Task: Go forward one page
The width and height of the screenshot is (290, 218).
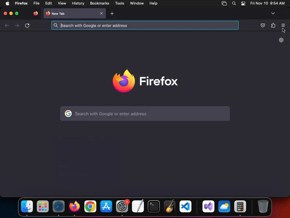Action: pos(17,25)
